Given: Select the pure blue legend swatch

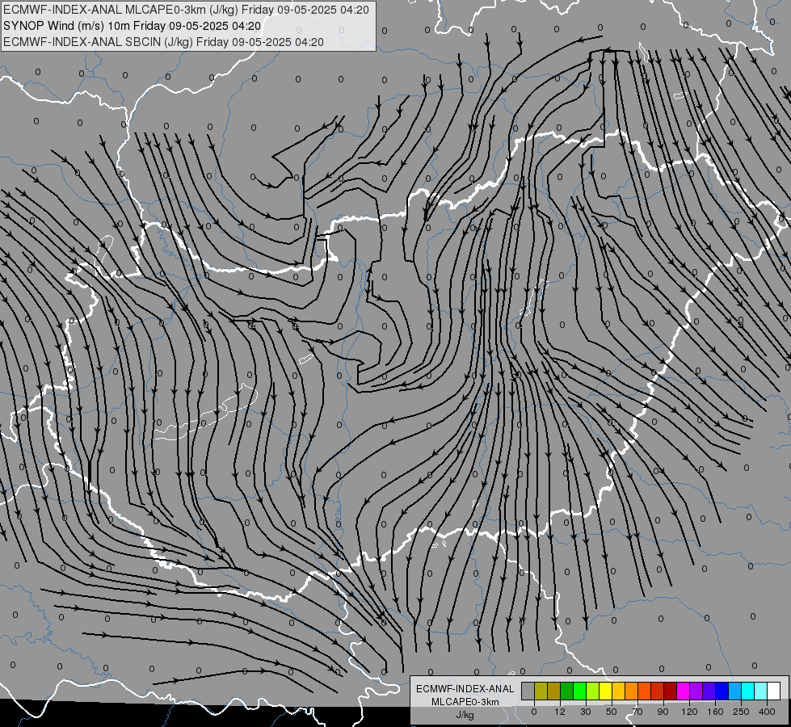Looking at the screenshot, I should (x=722, y=691).
